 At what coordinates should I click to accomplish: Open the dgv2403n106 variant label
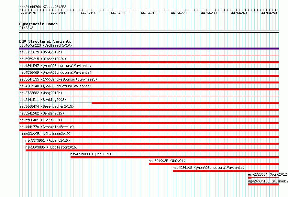(x=268, y=181)
